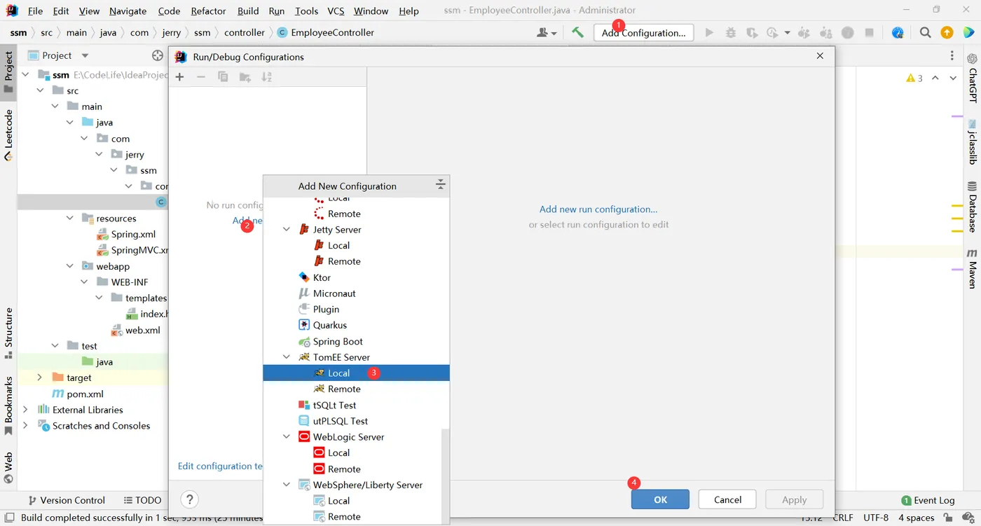Click the OK button
The height and width of the screenshot is (526, 981).
coord(660,499)
